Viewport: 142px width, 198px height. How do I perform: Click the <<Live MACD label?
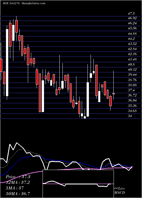[x=120, y=190]
